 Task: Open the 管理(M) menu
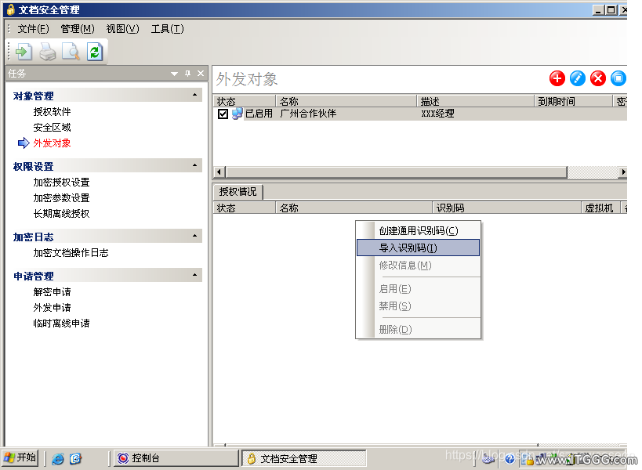78,29
